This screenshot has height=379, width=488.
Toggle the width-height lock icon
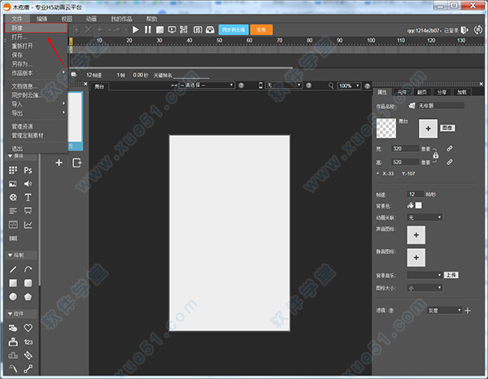click(x=436, y=155)
